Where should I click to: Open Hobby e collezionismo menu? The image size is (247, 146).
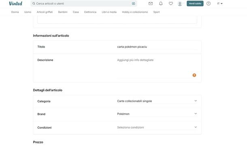(135, 12)
